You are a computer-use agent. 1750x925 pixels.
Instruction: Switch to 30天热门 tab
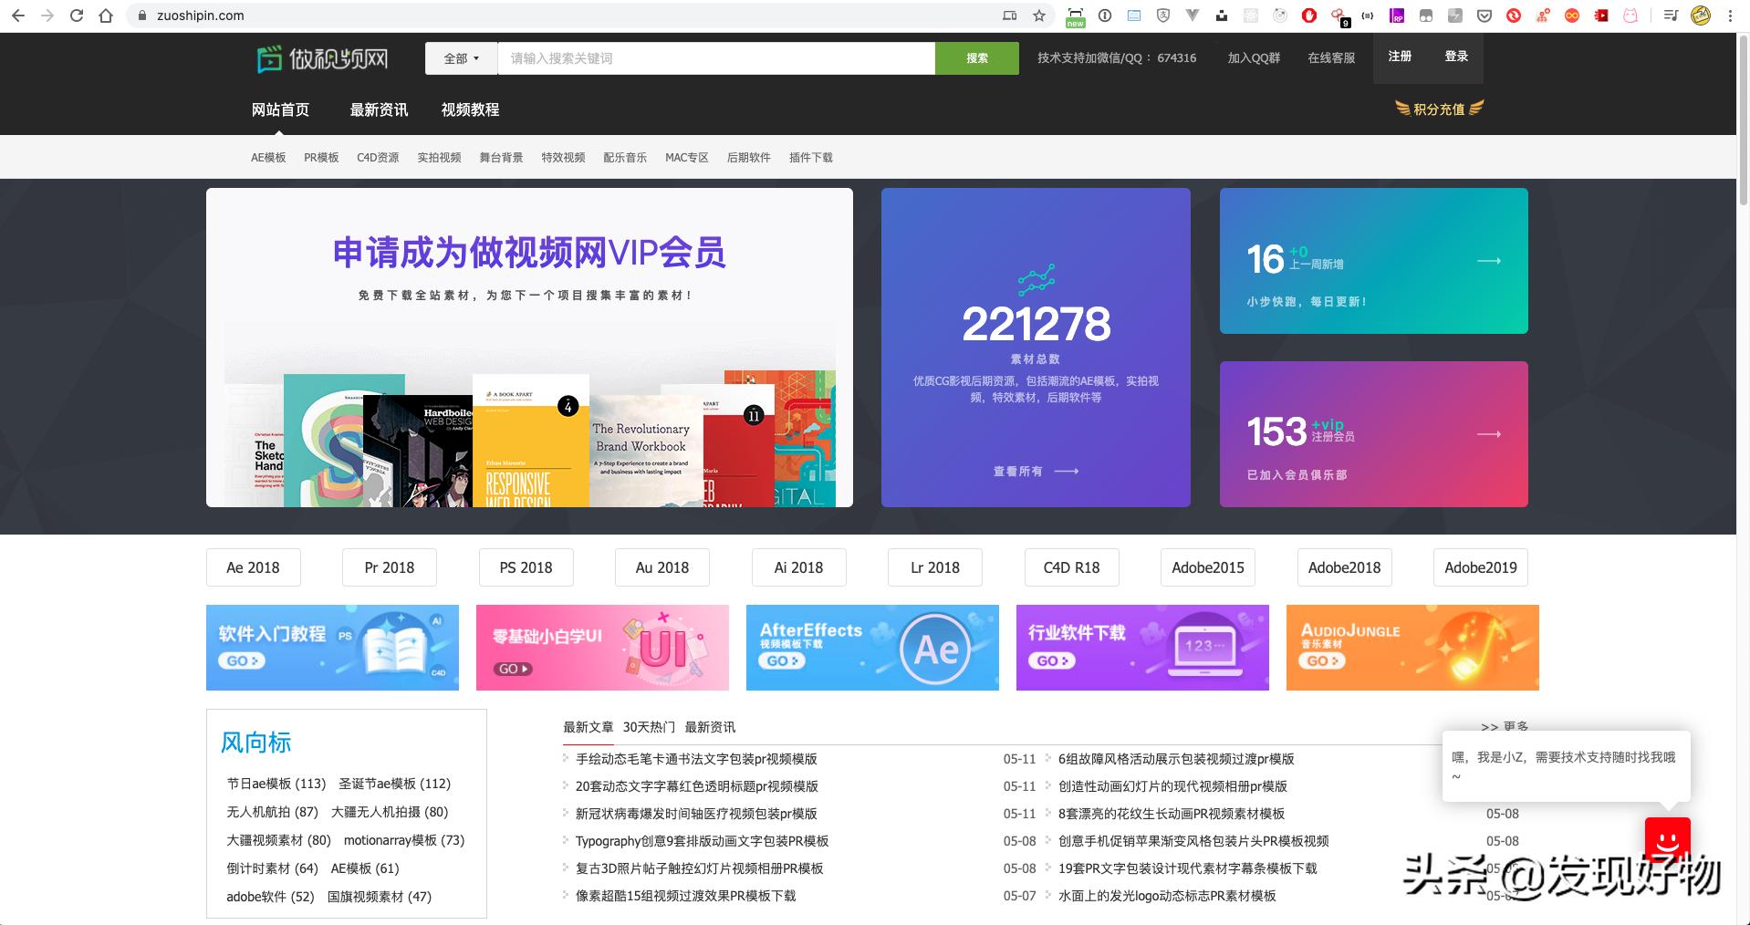(x=649, y=727)
